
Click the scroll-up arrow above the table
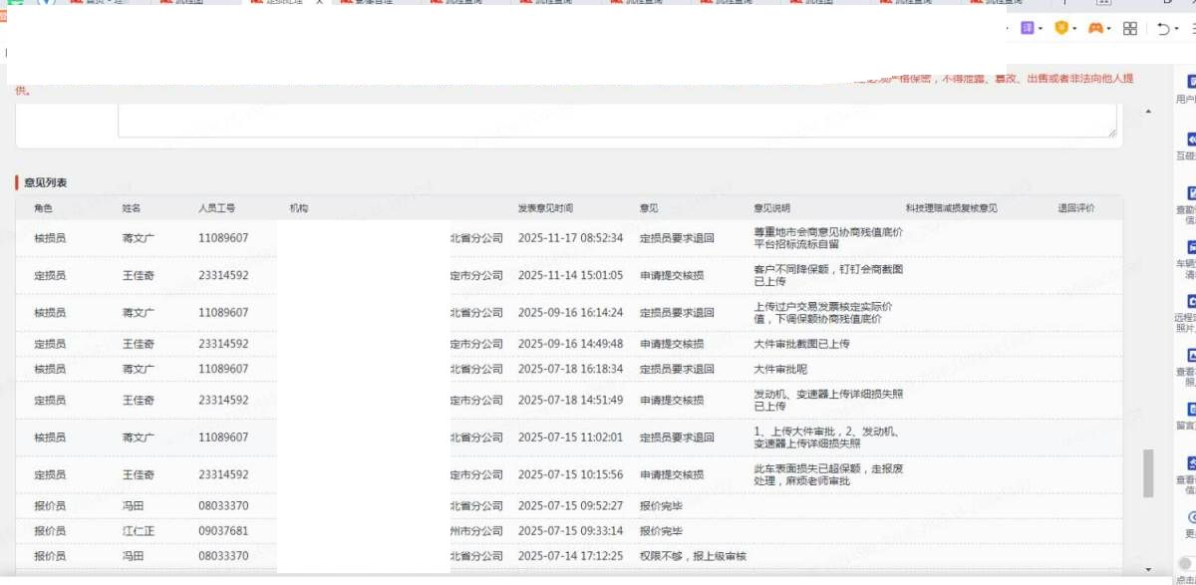pyautogui.click(x=1147, y=111)
